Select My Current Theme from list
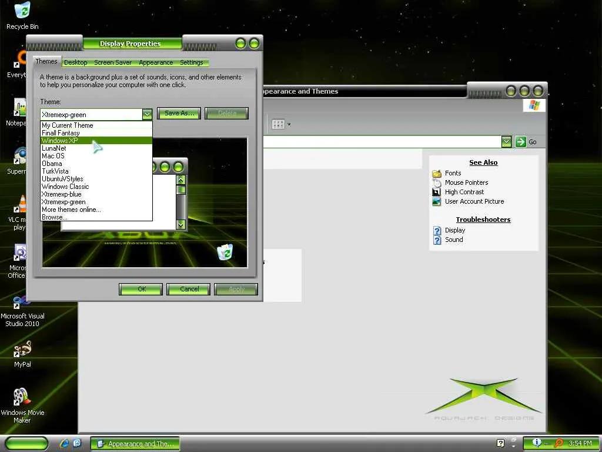Image resolution: width=602 pixels, height=452 pixels. [96, 125]
